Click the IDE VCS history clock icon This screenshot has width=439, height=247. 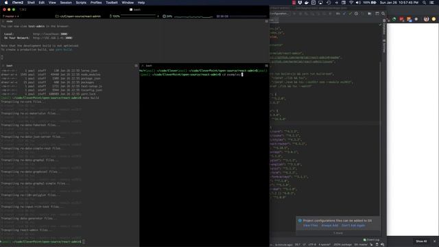(x=356, y=14)
